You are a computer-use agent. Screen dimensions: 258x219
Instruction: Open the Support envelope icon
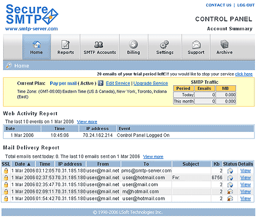[x=196, y=44]
